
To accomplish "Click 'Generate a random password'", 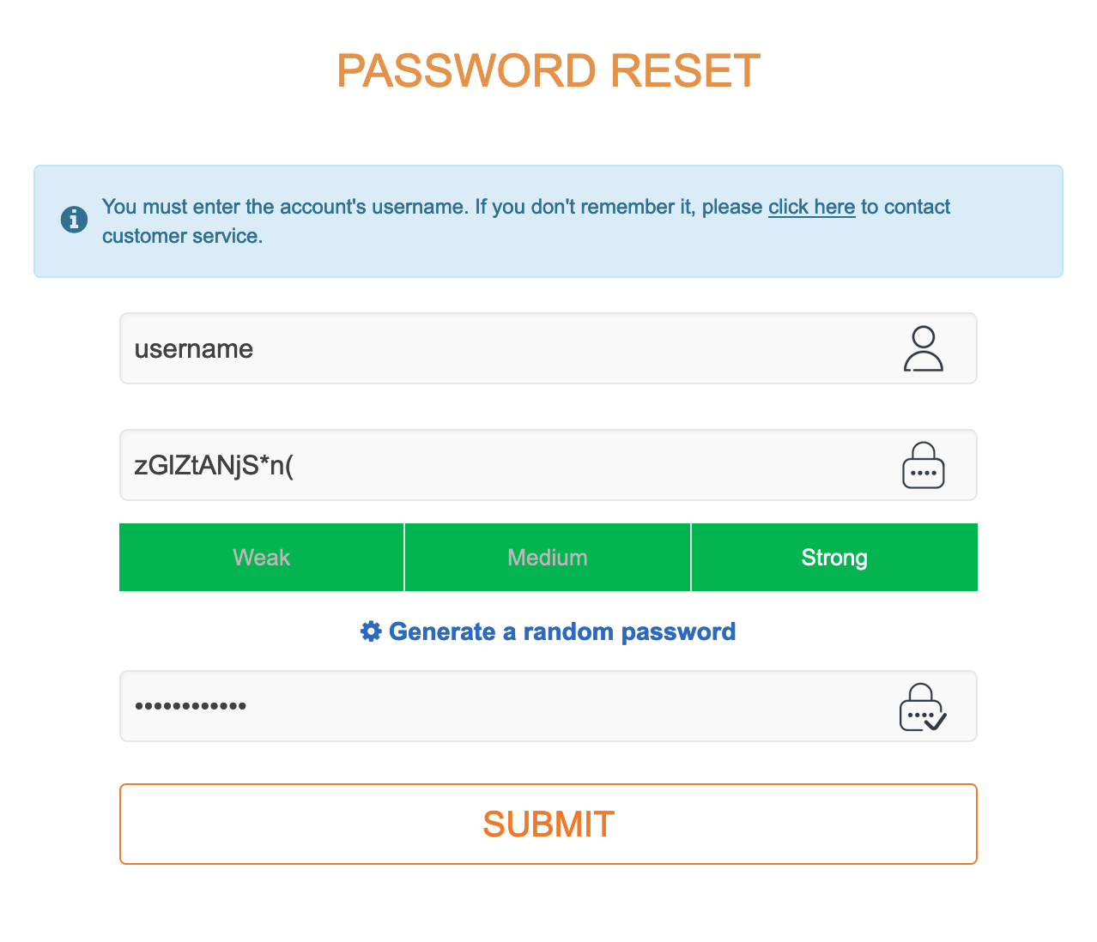I will tap(562, 631).
